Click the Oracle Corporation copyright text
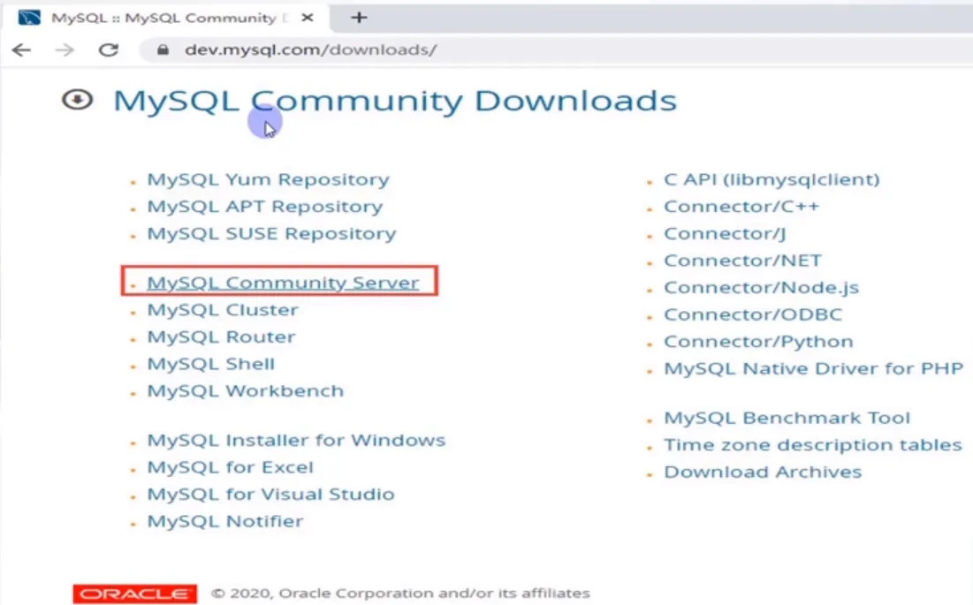Screen dimensions: 973x605 pyautogui.click(x=401, y=594)
